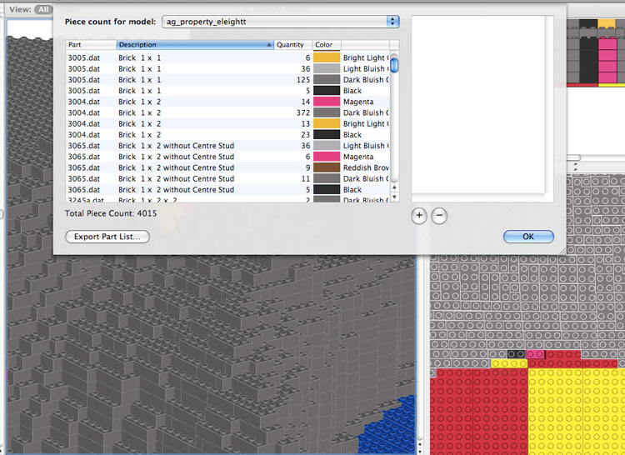
Task: Click the Reddish Brown color swatch
Action: click(326, 167)
